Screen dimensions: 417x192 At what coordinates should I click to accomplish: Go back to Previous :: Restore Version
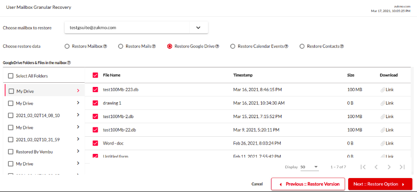pyautogui.click(x=308, y=184)
